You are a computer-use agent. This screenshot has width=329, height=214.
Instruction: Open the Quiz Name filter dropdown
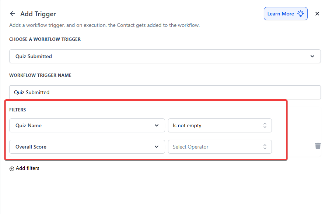(x=87, y=125)
